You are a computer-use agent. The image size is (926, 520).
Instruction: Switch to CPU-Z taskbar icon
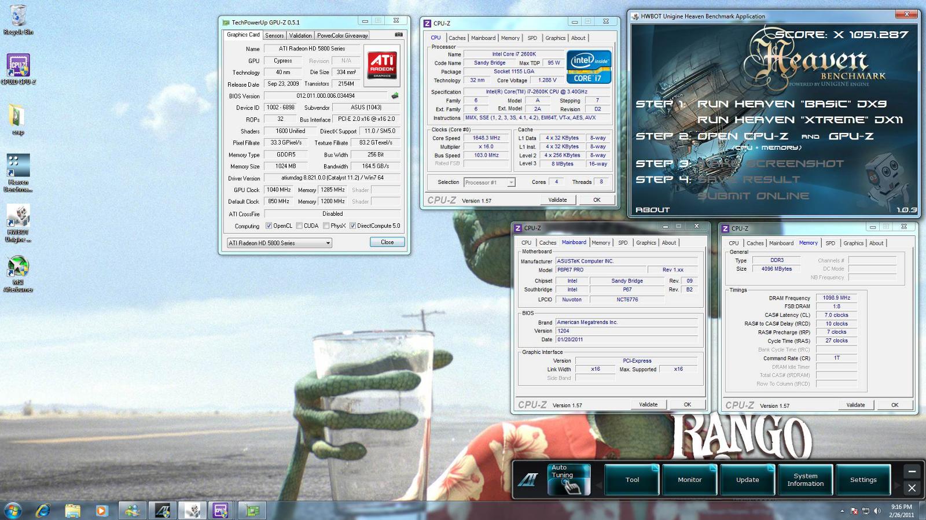click(x=222, y=510)
